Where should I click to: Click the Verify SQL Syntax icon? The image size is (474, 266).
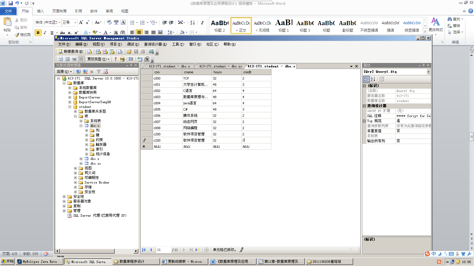[x=122, y=59]
